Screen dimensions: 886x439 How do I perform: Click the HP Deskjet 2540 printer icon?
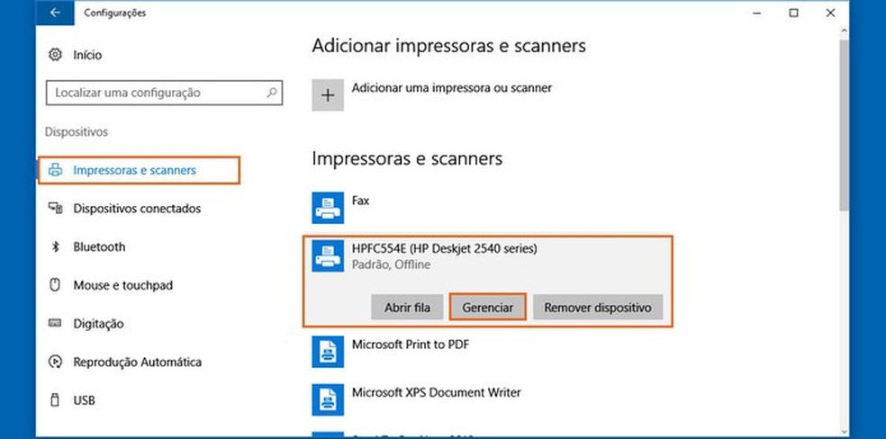coord(328,255)
